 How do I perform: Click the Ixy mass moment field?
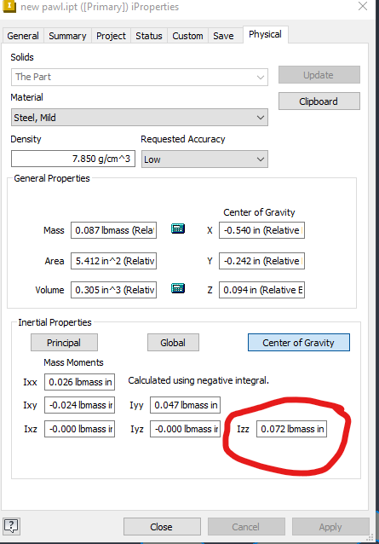[x=80, y=405]
